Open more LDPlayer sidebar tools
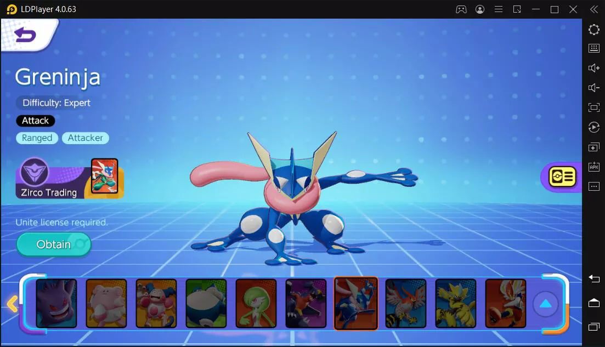The height and width of the screenshot is (347, 605). (x=594, y=186)
